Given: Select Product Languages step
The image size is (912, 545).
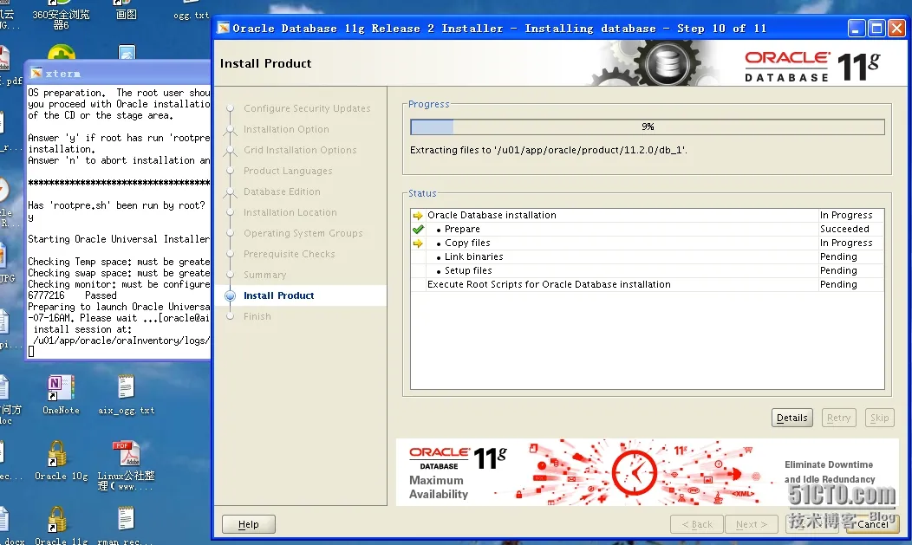Looking at the screenshot, I should point(288,171).
